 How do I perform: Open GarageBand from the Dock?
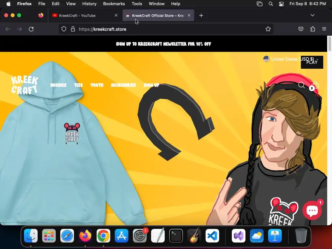pos(194,236)
